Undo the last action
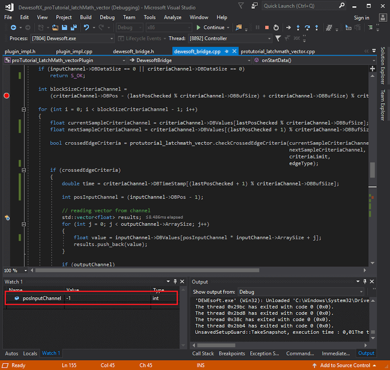390x370 pixels. (x=86, y=27)
